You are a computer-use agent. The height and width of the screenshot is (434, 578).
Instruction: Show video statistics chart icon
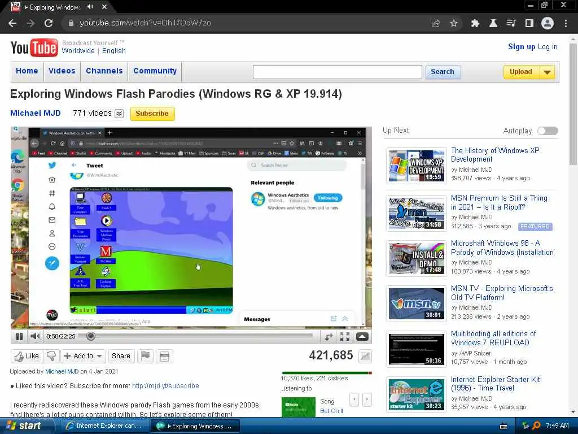point(365,356)
